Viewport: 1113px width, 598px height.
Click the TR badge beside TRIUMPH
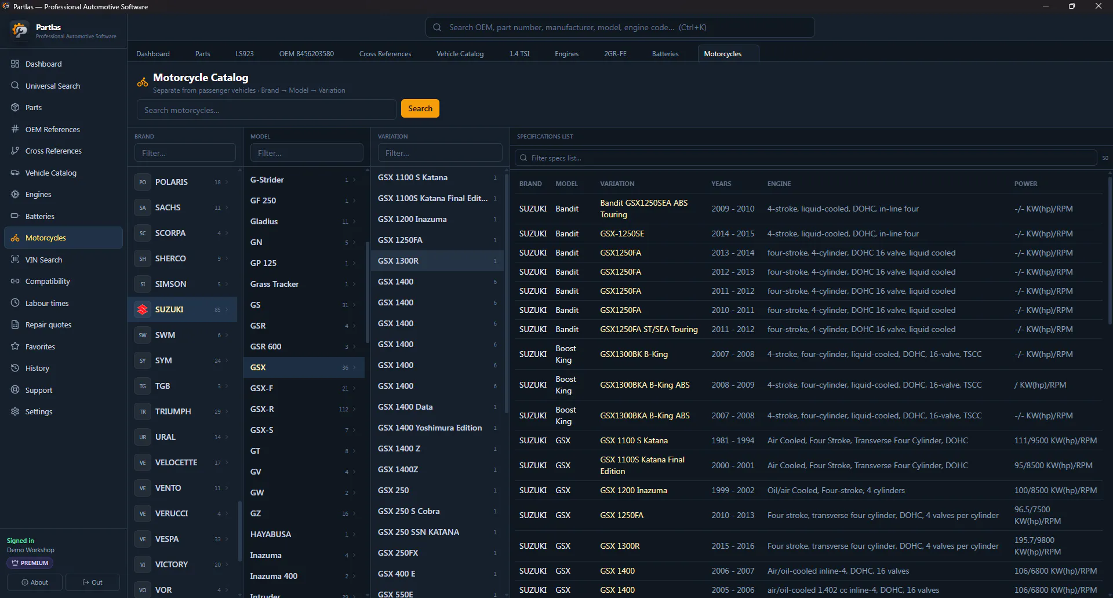coord(143,411)
